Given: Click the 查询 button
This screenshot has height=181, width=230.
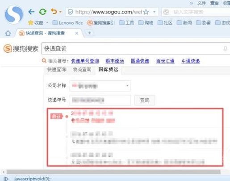Looking at the screenshot, I should 145,100.
